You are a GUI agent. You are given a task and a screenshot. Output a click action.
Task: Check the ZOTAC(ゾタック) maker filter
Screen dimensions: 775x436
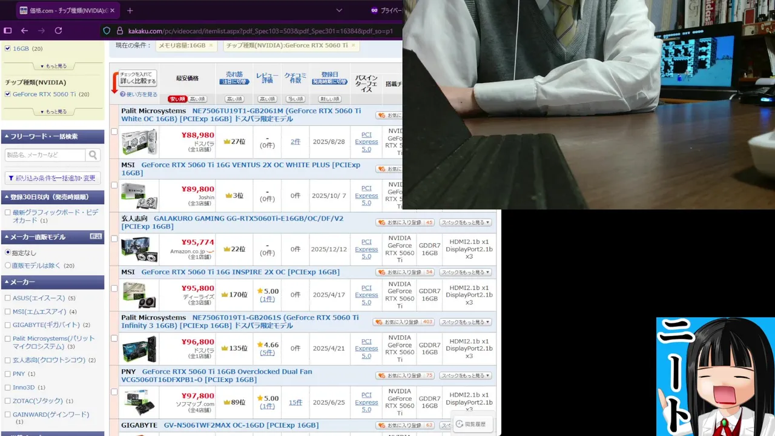[x=8, y=401]
